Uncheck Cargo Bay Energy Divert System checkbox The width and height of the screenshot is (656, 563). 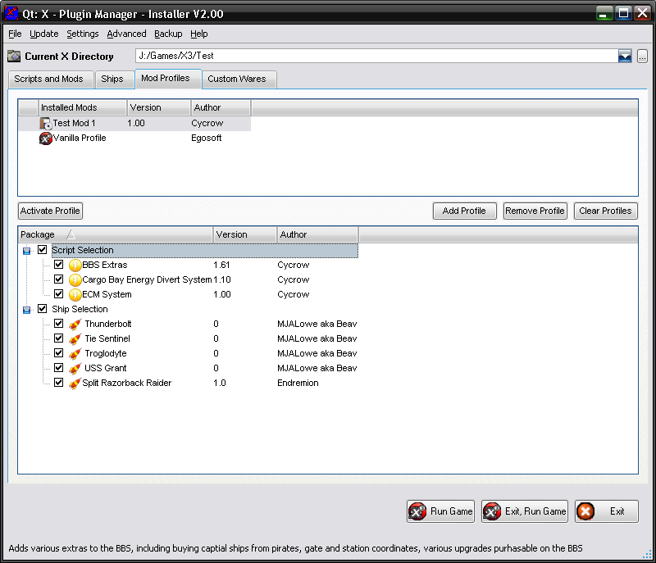coord(58,279)
